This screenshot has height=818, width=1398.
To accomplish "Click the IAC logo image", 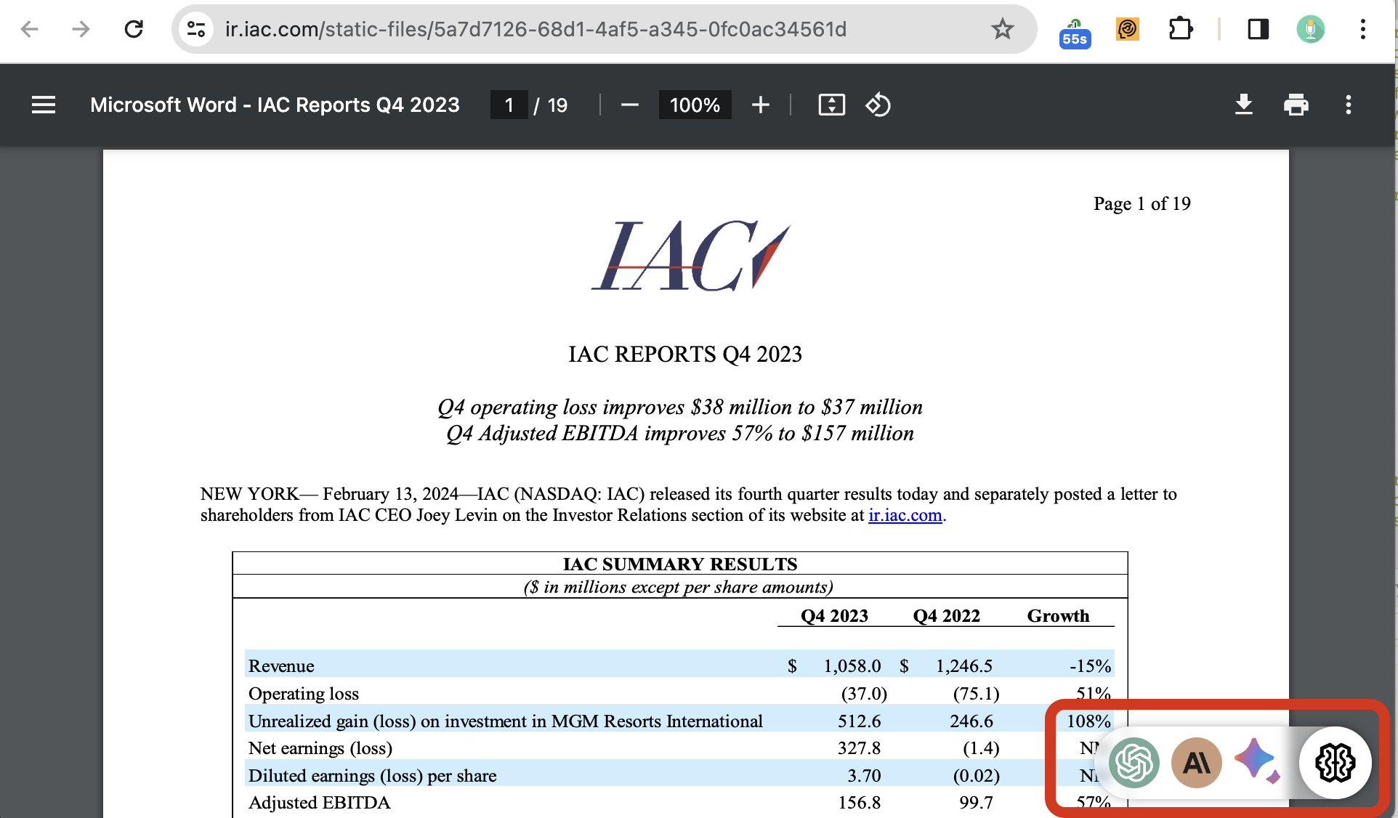I will pyautogui.click(x=690, y=256).
